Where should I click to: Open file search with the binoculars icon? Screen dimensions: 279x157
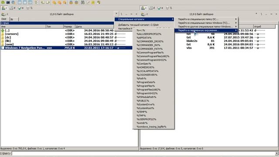coord(82,2)
